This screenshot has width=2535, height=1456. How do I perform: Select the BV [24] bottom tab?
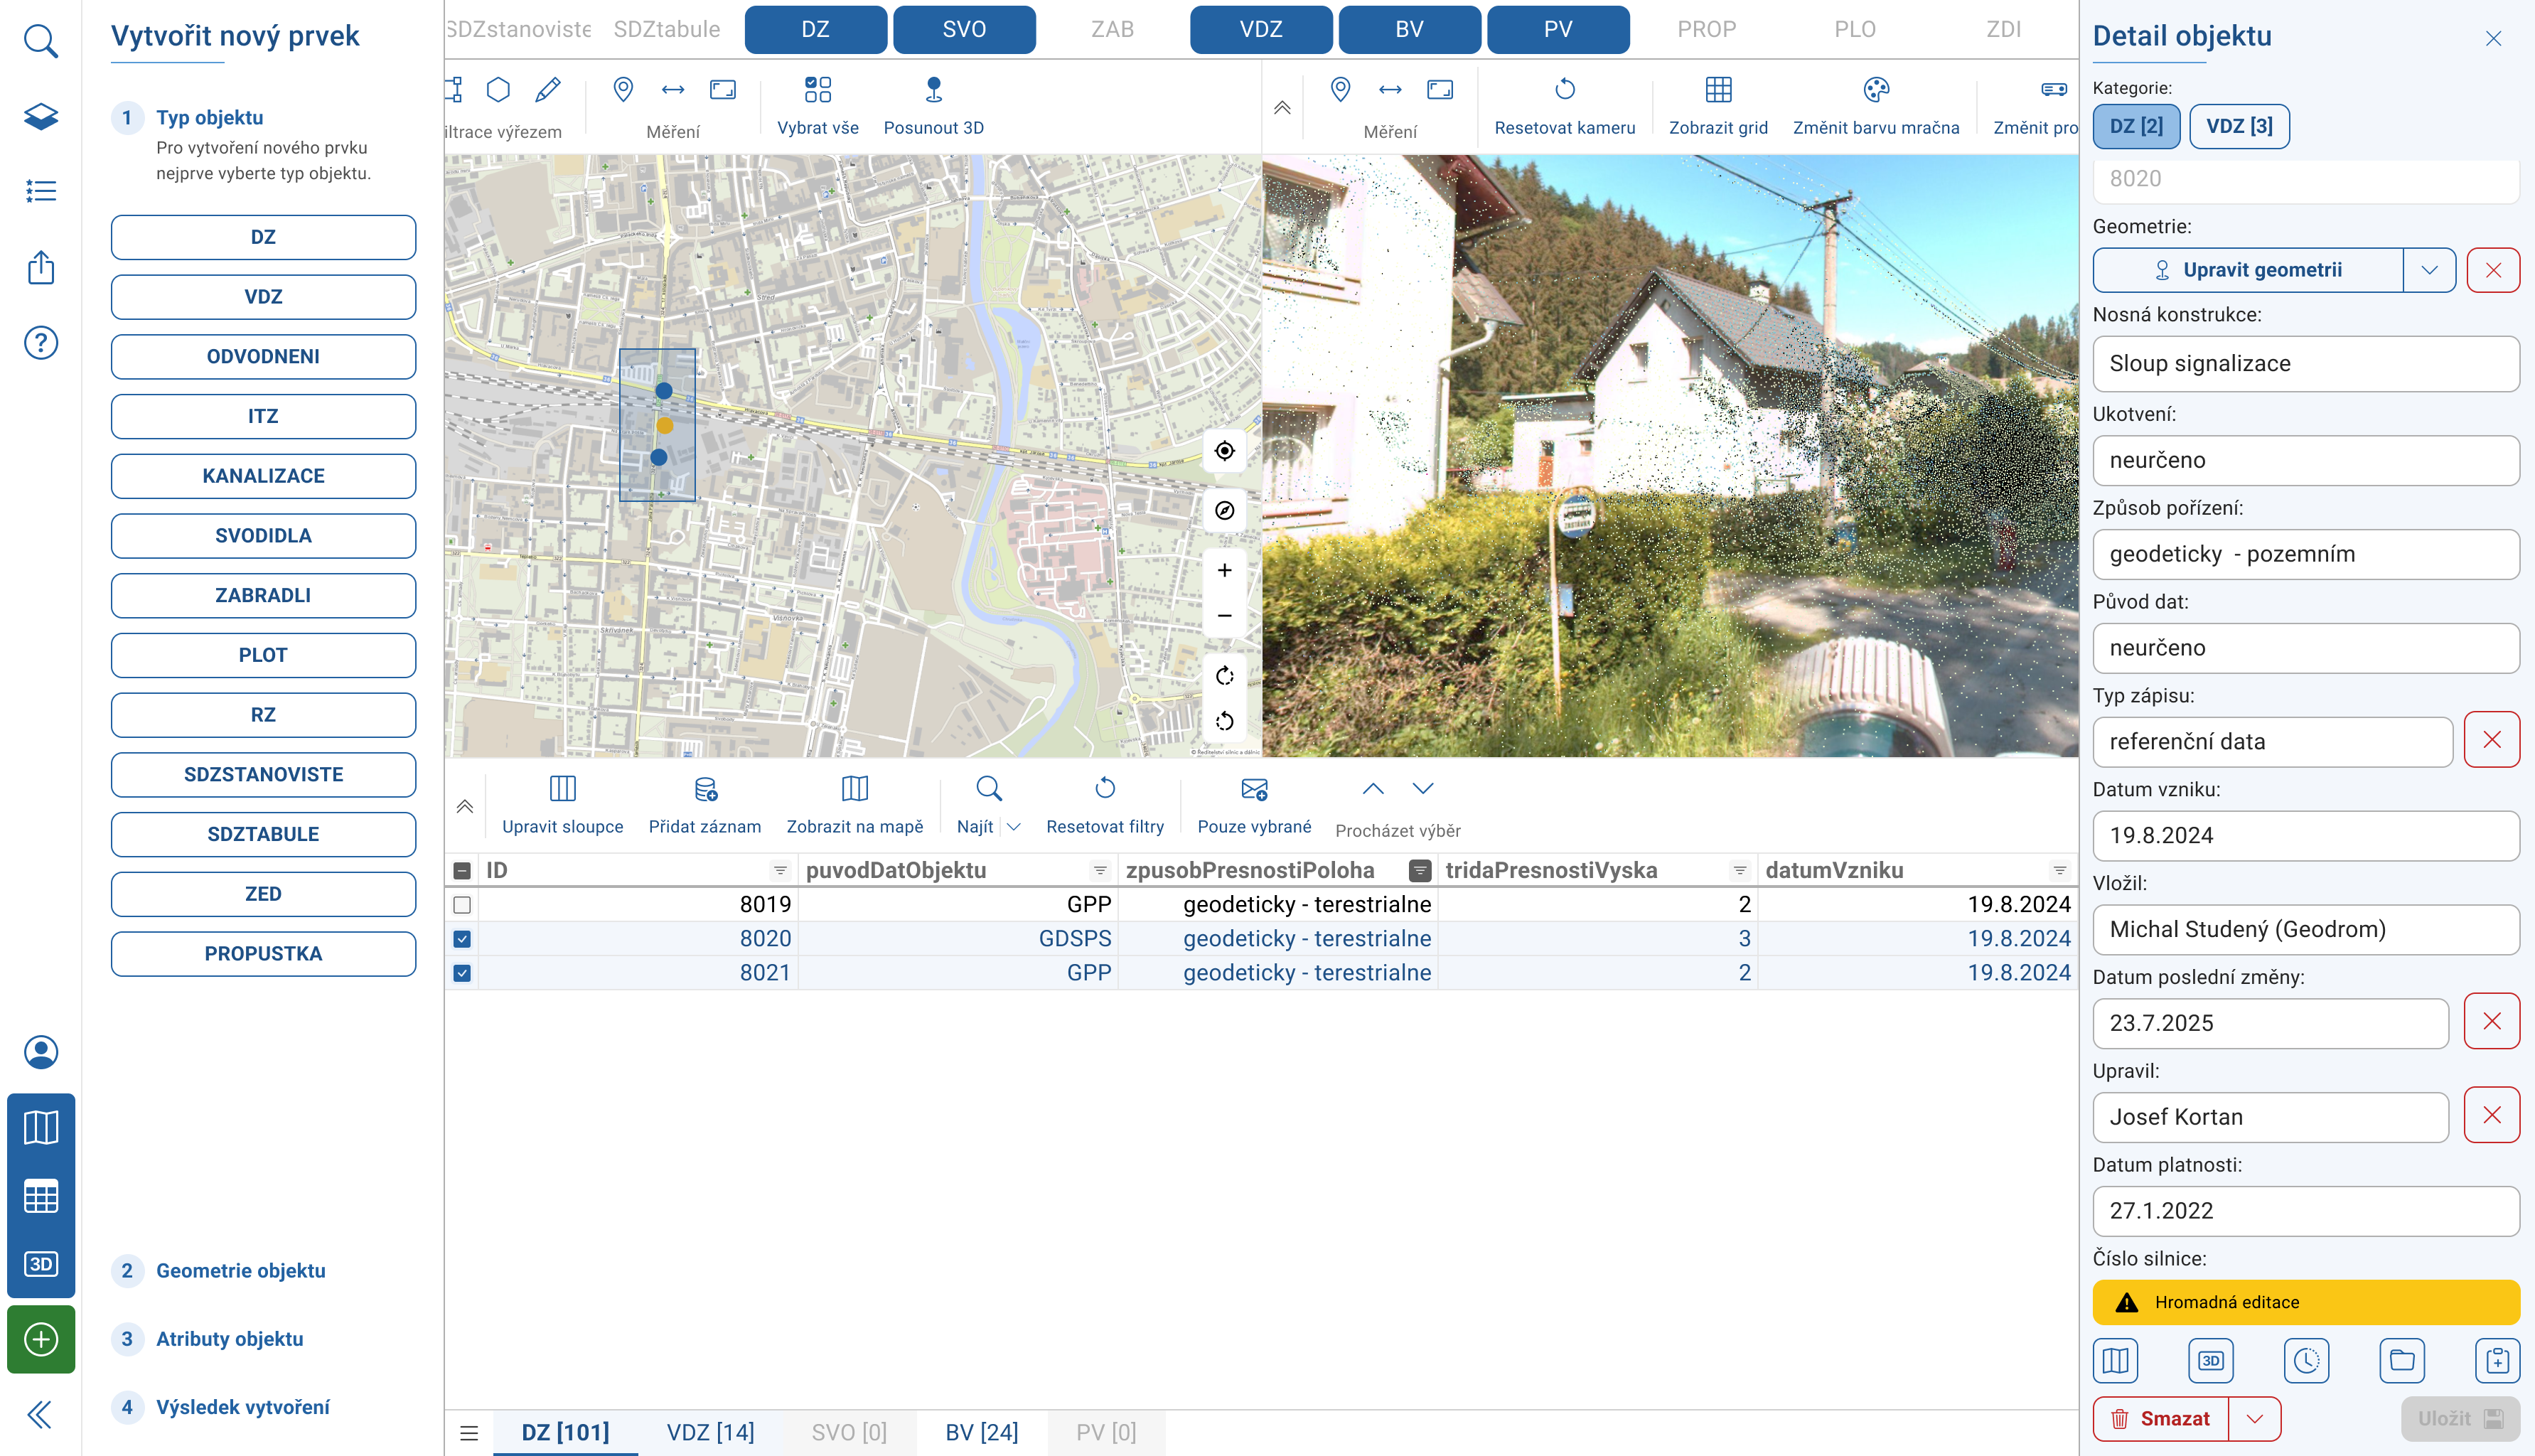(x=980, y=1432)
